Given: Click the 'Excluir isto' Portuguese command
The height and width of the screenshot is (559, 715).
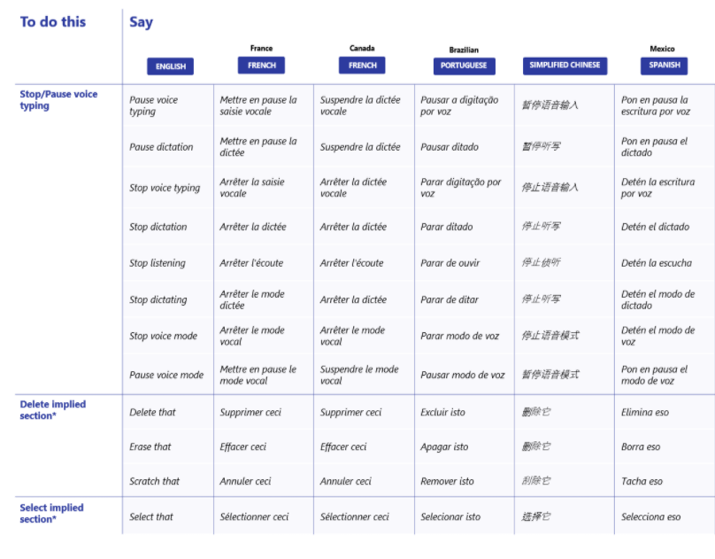Looking at the screenshot, I should click(x=442, y=412).
